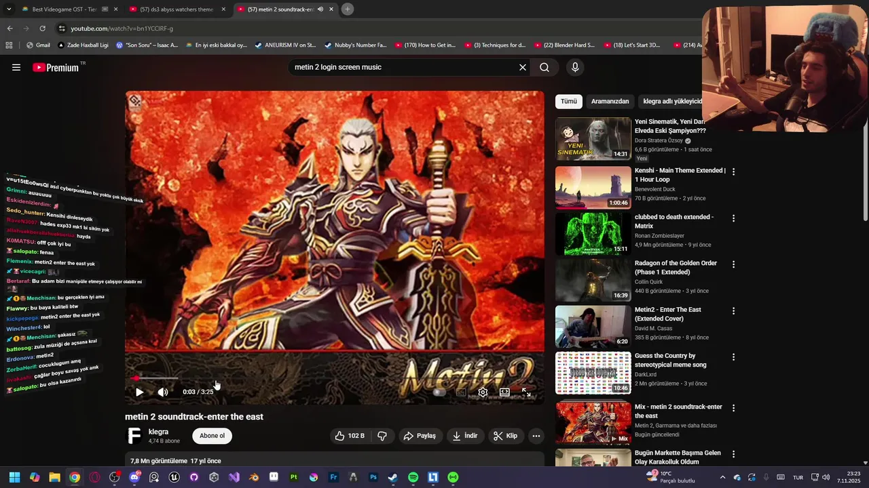Clear the search query with X

click(523, 67)
